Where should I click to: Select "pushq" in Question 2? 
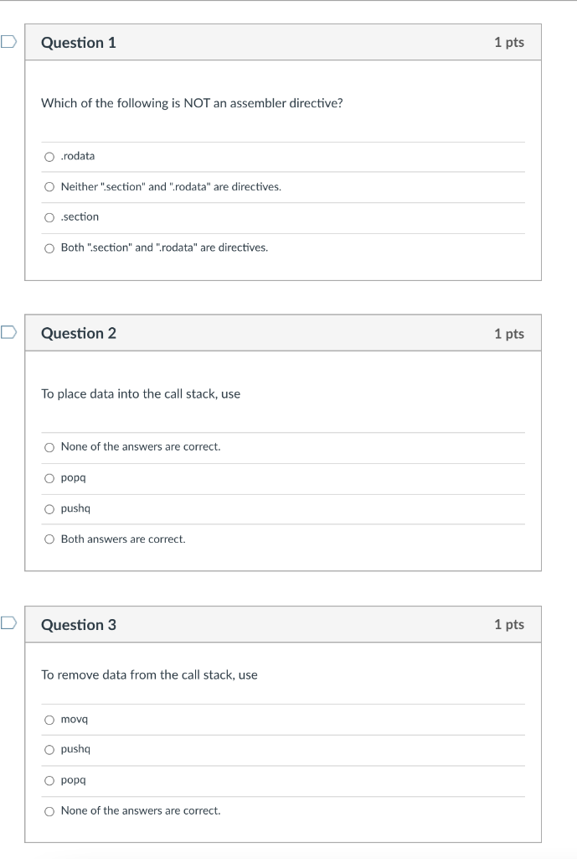49,508
